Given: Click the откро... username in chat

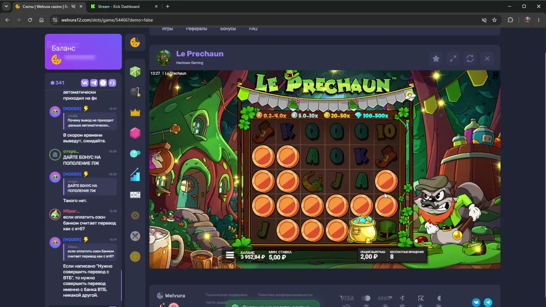Looking at the screenshot, I should click(71, 151).
